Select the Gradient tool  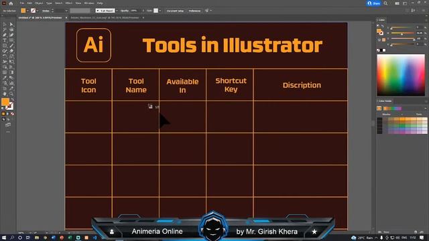click(11, 72)
